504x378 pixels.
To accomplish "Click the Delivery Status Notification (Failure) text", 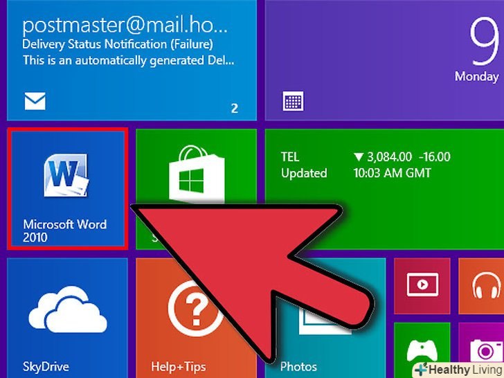I will (118, 44).
